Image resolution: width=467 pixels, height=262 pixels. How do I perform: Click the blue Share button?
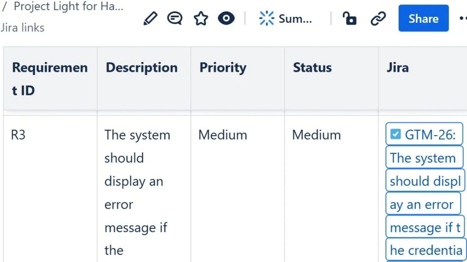[x=423, y=19]
